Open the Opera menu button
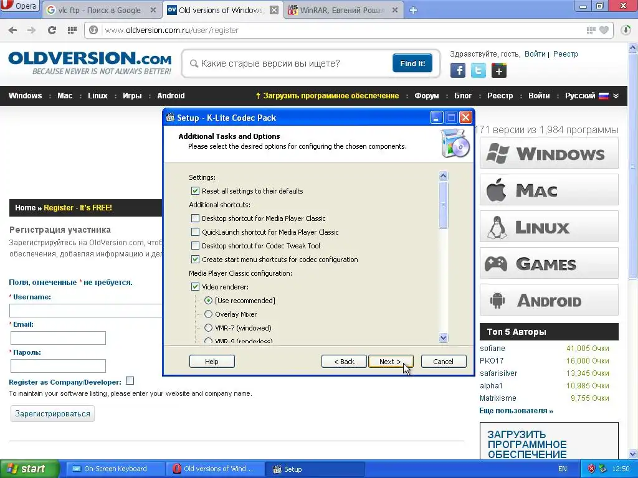This screenshot has height=478, width=638. tap(19, 6)
